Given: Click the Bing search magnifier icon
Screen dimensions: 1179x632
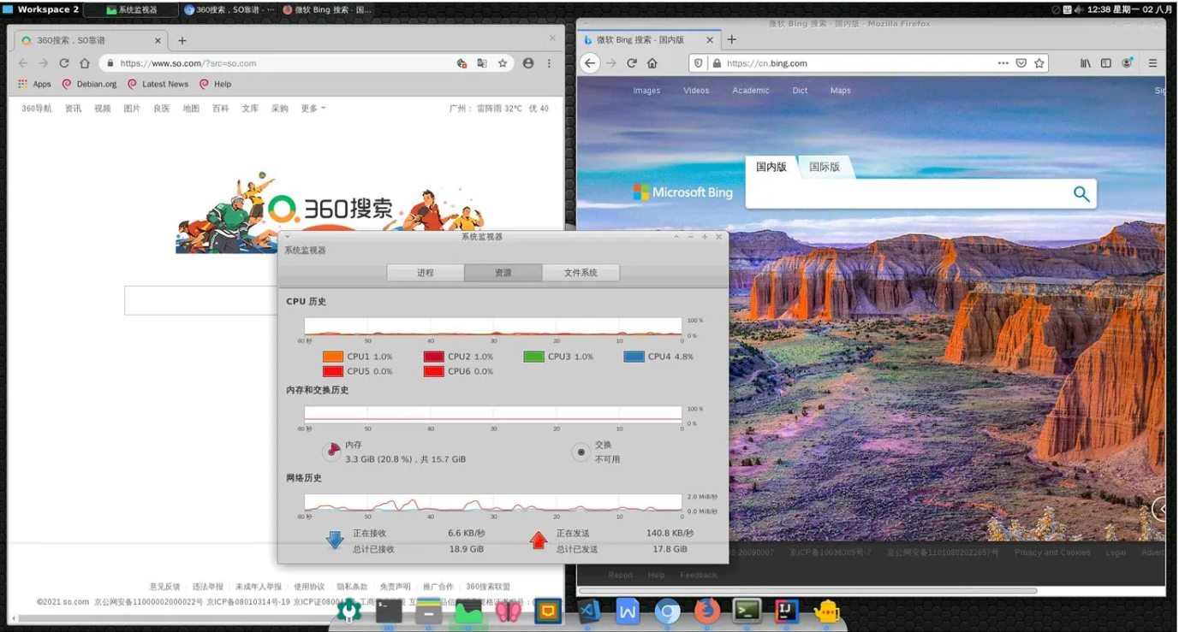Looking at the screenshot, I should pyautogui.click(x=1081, y=193).
